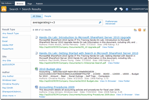Screen dimensions: 149x100
Task: Click View In Browser for 2010 Budget.xlsx
Action: tap(108, 81)
